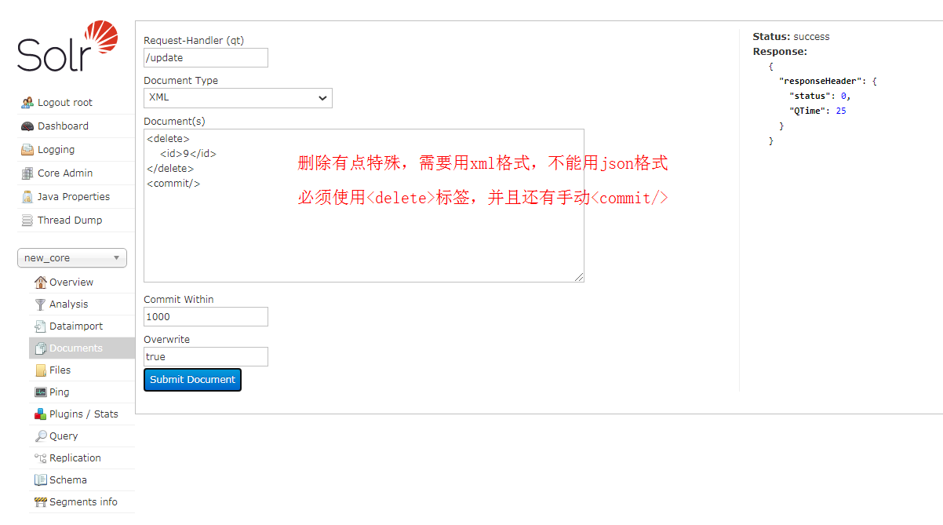Open the Logout root link
Image resolution: width=943 pixels, height=525 pixels.
click(65, 103)
